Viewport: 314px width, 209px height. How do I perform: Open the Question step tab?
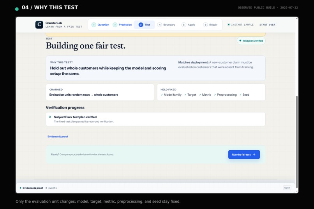tap(101, 25)
